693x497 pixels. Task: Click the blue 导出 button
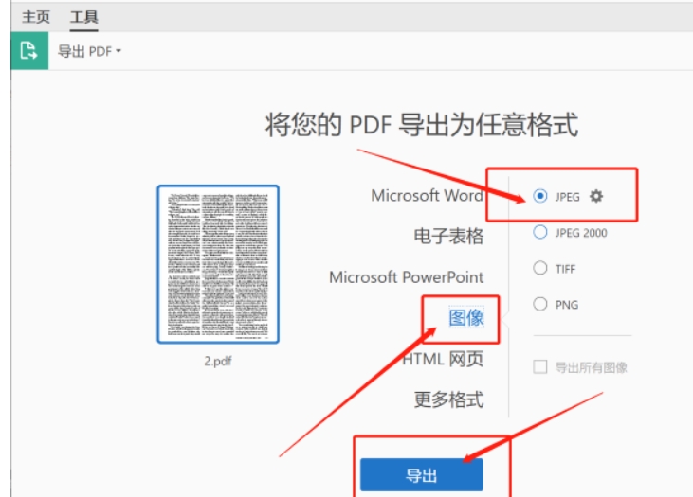click(x=422, y=475)
